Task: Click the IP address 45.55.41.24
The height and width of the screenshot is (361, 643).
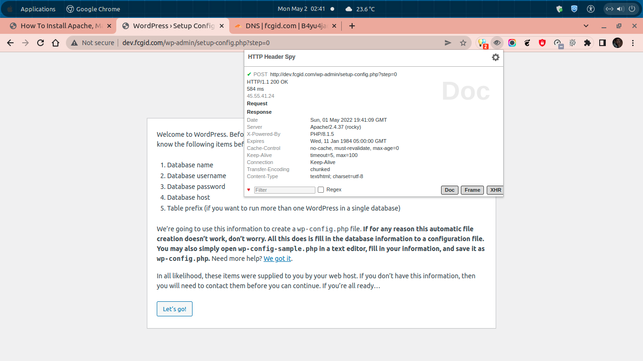Action: [x=261, y=96]
